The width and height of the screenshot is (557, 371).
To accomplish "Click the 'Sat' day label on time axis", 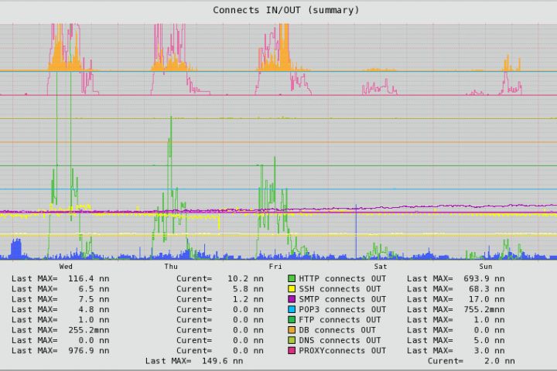I will pos(381,267).
